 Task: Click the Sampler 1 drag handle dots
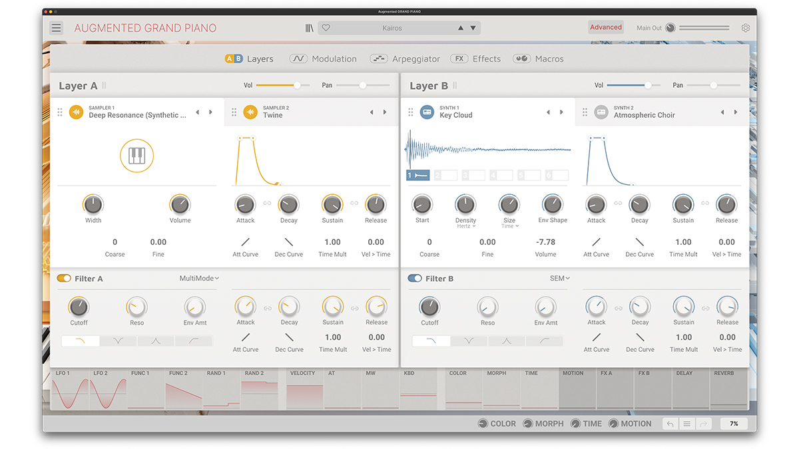click(60, 112)
